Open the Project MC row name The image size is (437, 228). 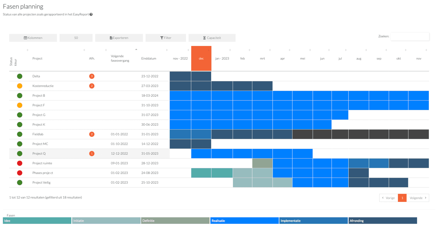click(x=40, y=144)
